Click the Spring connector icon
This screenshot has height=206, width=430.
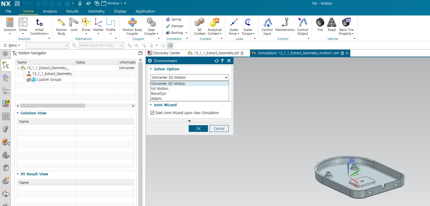click(168, 19)
